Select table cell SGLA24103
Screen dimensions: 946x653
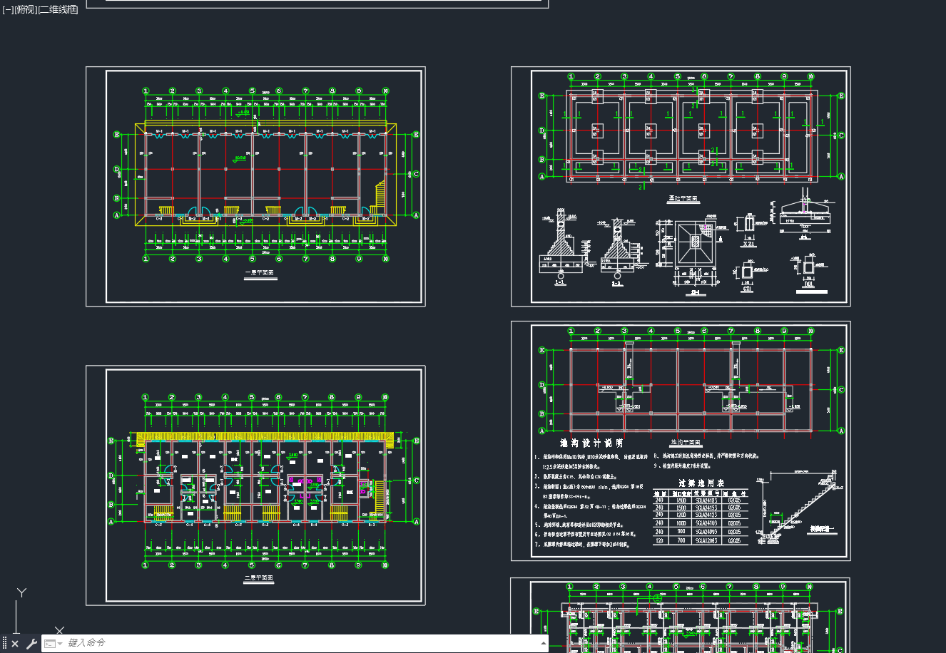coord(706,523)
